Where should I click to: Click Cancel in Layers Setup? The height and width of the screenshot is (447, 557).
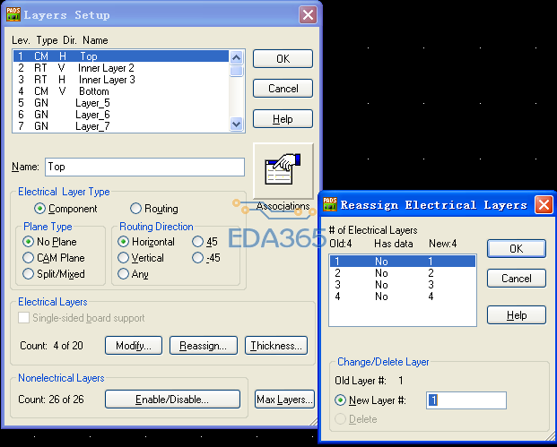(x=283, y=89)
